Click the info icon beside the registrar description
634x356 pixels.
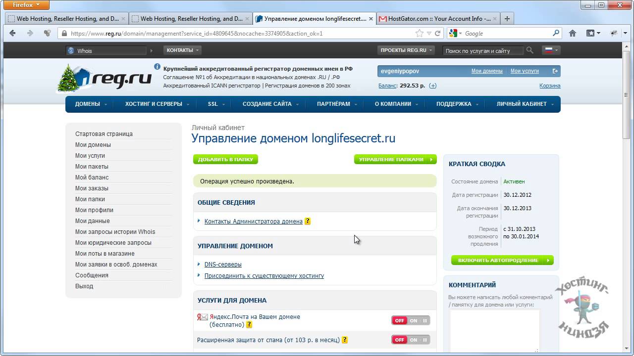[157, 66]
